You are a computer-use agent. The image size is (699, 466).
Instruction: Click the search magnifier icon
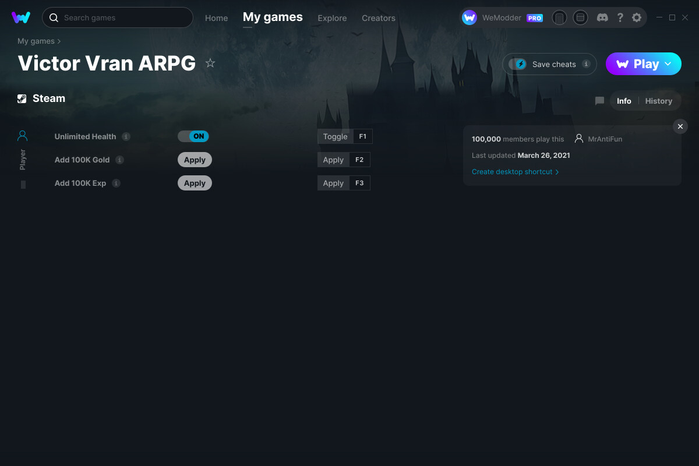pyautogui.click(x=54, y=18)
